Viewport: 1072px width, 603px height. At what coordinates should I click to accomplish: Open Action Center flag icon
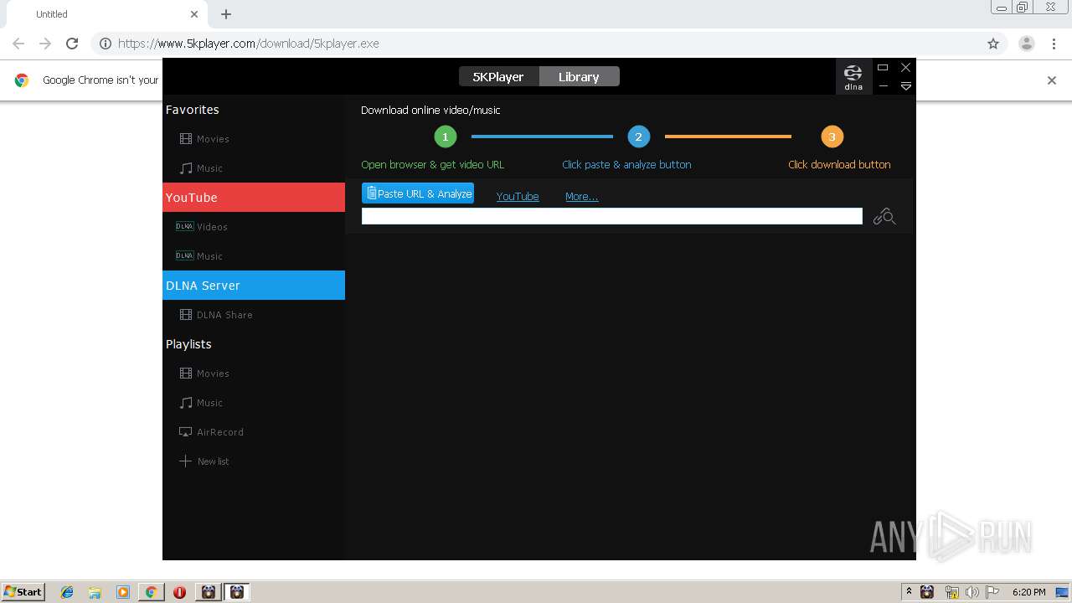[x=992, y=592]
